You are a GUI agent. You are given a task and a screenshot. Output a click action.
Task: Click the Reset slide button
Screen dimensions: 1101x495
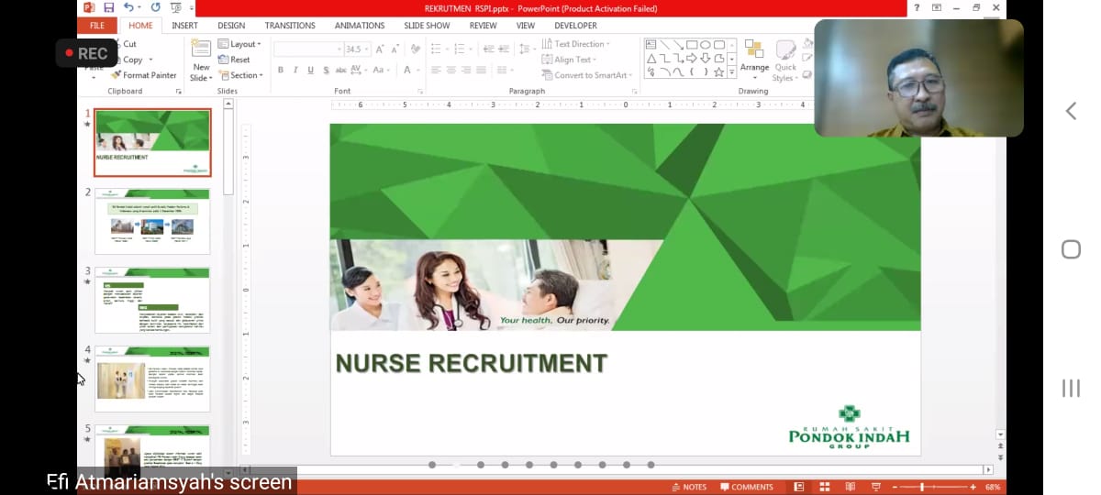click(x=235, y=60)
